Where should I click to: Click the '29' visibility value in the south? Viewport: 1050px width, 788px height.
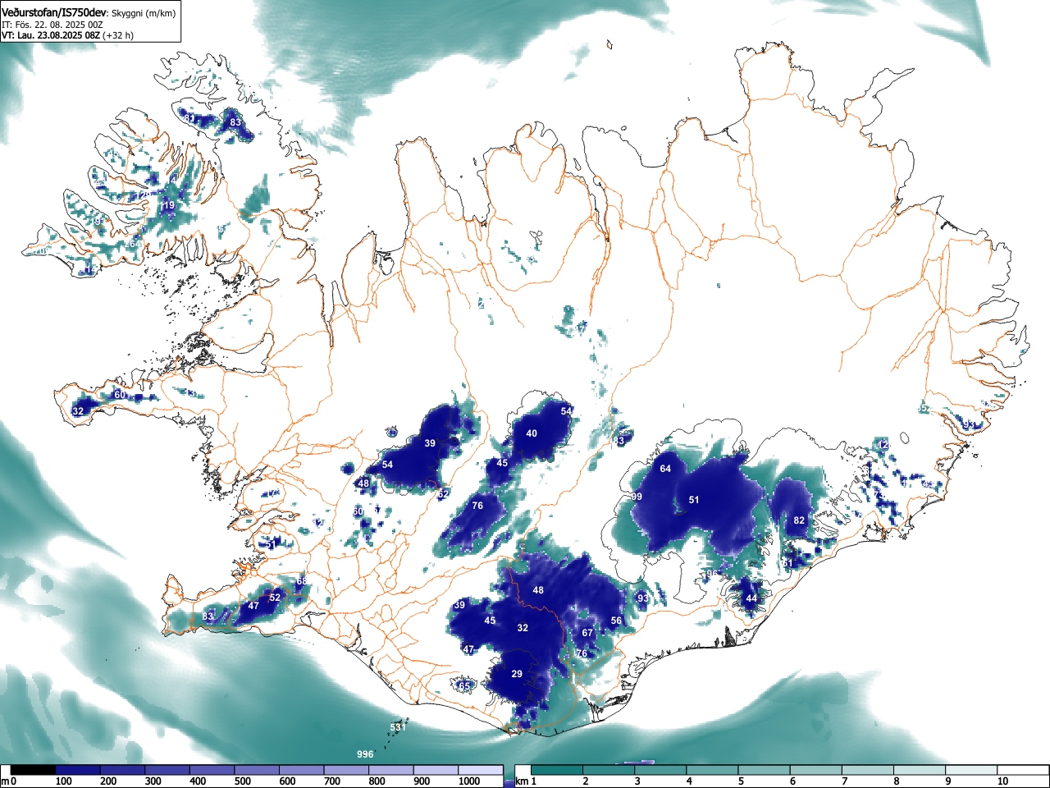pyautogui.click(x=517, y=674)
